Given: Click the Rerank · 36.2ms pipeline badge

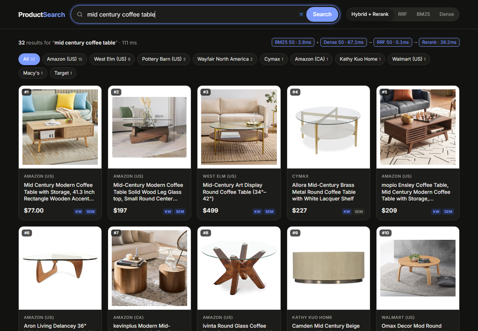Looking at the screenshot, I should (x=439, y=42).
